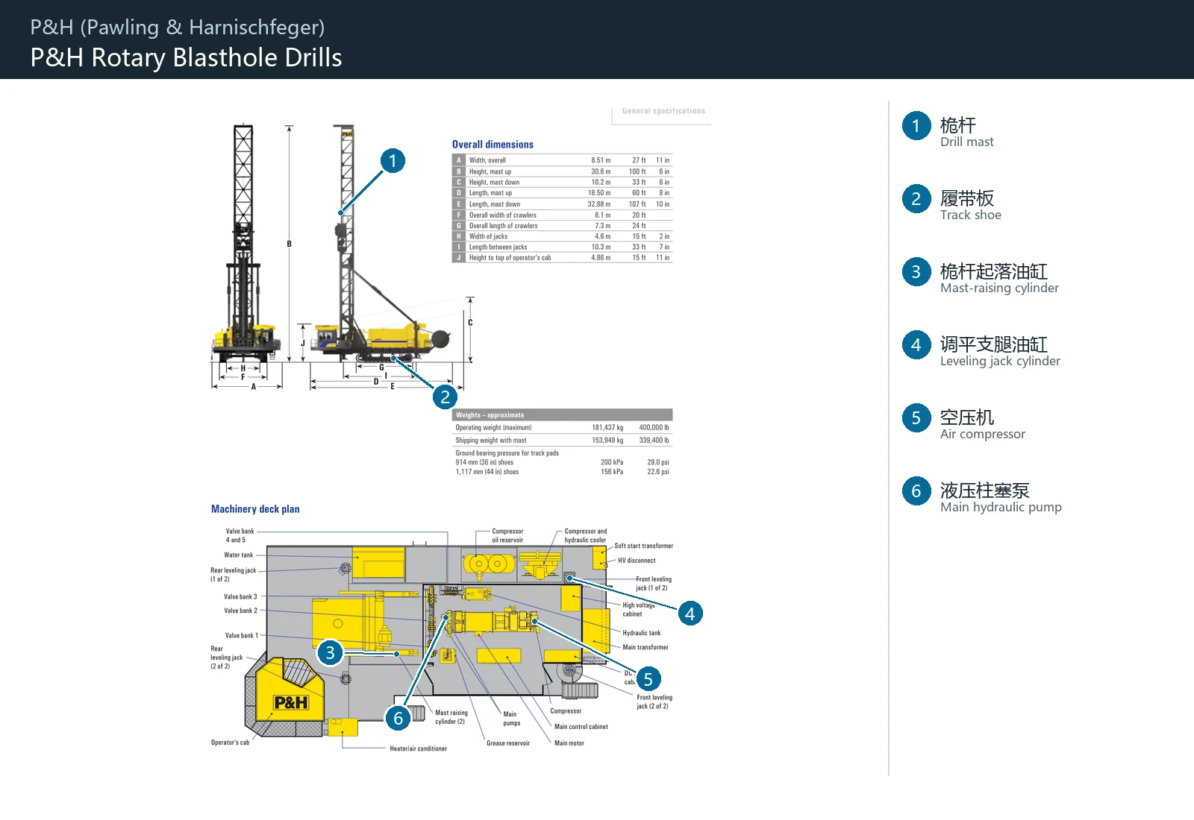Click the 'Operating weight (maximum)' row label

494,428
